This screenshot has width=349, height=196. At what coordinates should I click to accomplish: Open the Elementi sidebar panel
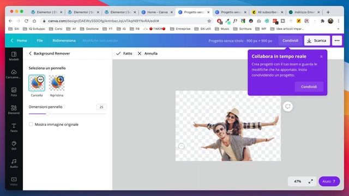click(14, 110)
